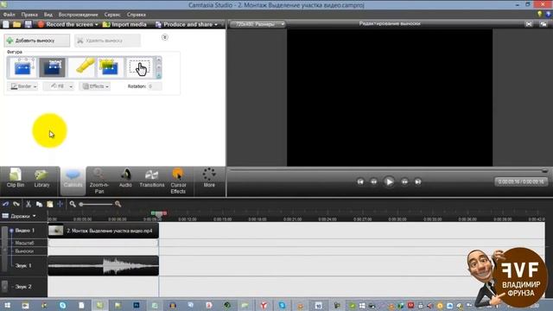
Task: Collapse callout properties with round chevron
Action: pyautogui.click(x=165, y=37)
